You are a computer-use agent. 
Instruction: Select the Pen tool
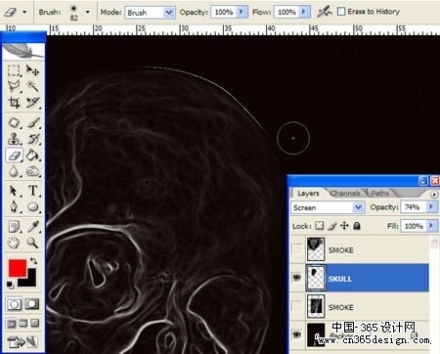point(14,206)
